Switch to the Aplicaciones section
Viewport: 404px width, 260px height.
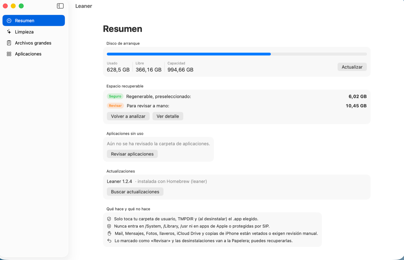pyautogui.click(x=34, y=54)
